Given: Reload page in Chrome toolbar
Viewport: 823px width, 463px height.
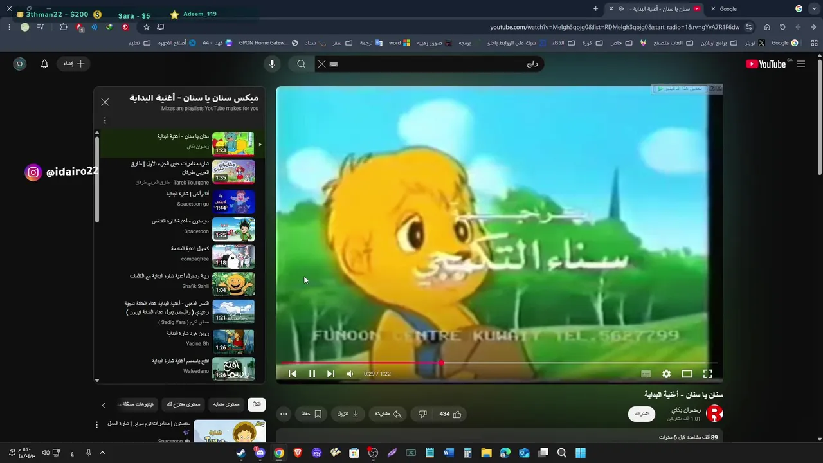Looking at the screenshot, I should [782, 27].
